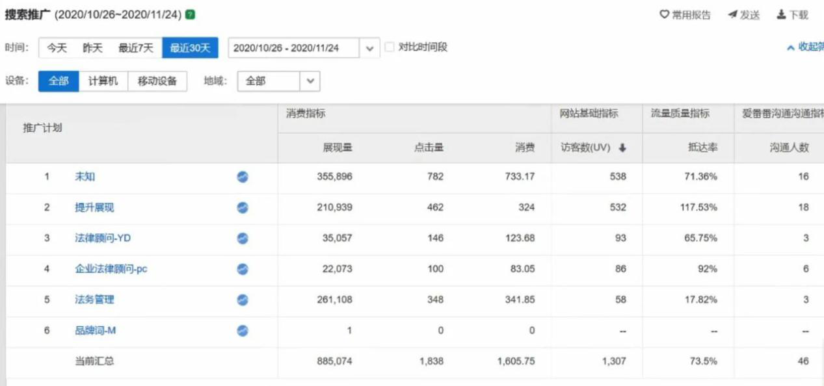The height and width of the screenshot is (386, 824).
Task: Select the 最近7天 time range
Action: pos(136,48)
